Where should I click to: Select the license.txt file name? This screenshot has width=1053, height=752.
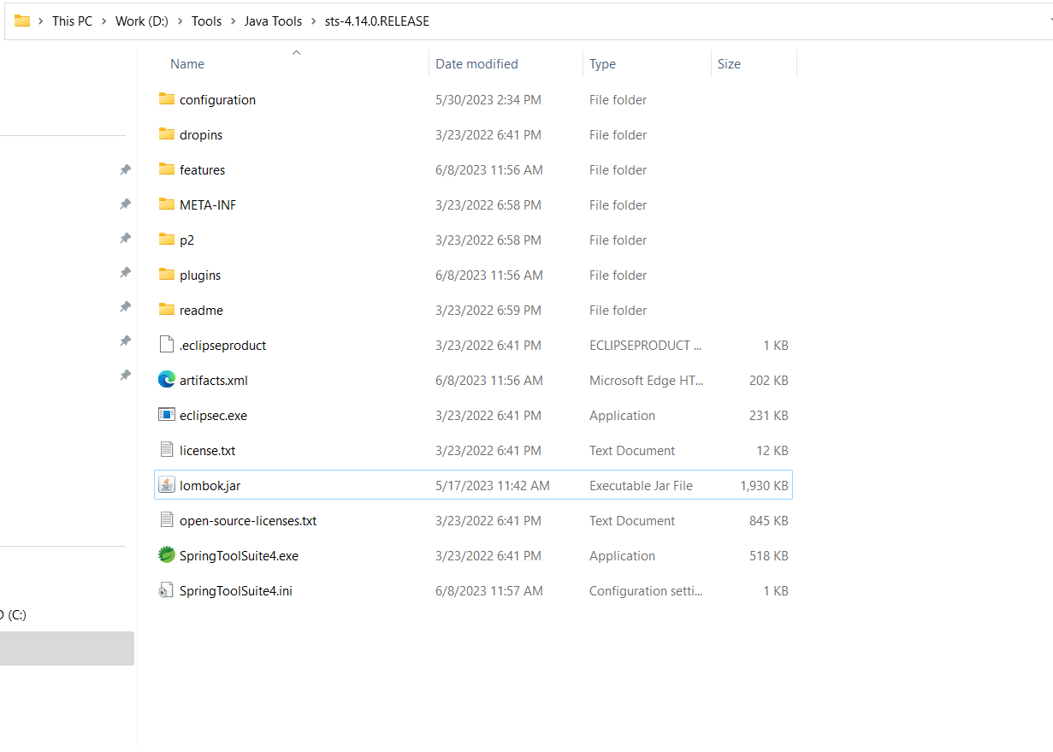coord(207,451)
